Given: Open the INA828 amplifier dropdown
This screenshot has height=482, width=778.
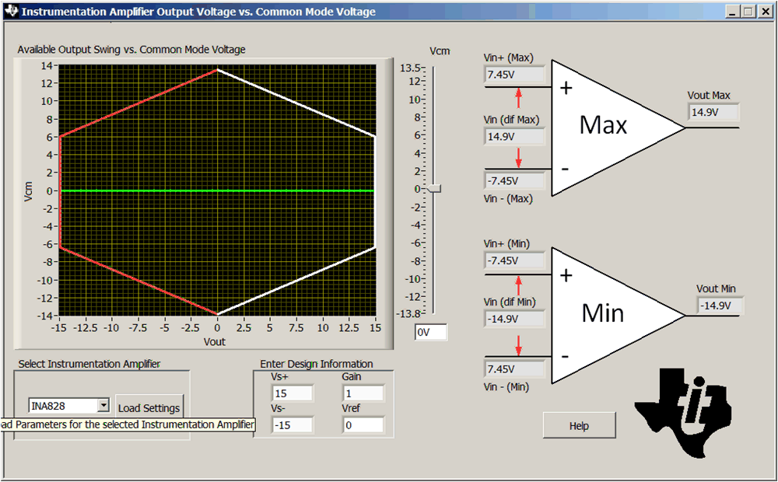Looking at the screenshot, I should (103, 406).
